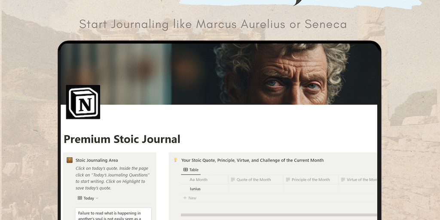Click the table icon in the Table tab
440x220 pixels.
click(186, 170)
